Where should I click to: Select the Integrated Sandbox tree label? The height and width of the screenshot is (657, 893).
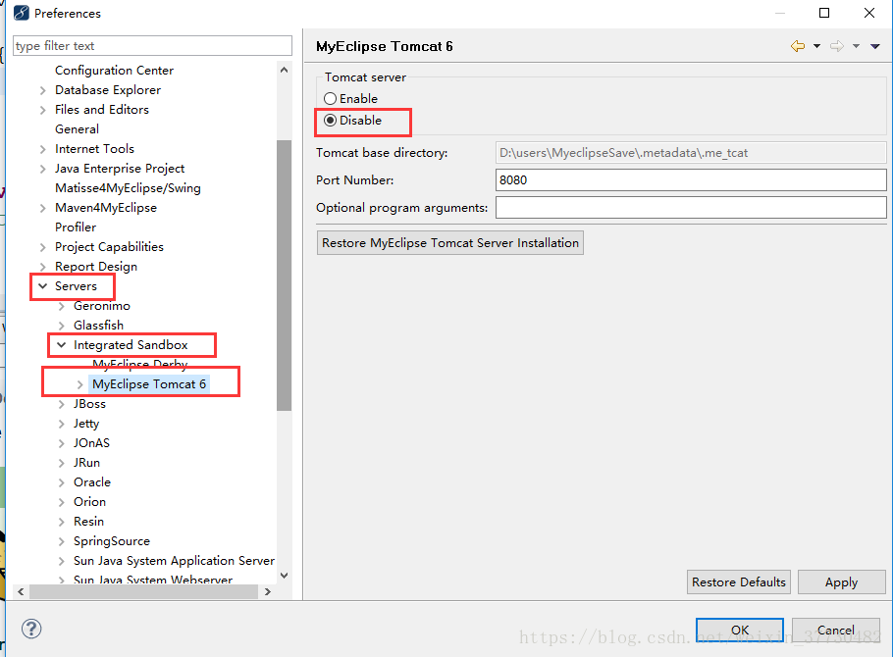click(x=131, y=345)
